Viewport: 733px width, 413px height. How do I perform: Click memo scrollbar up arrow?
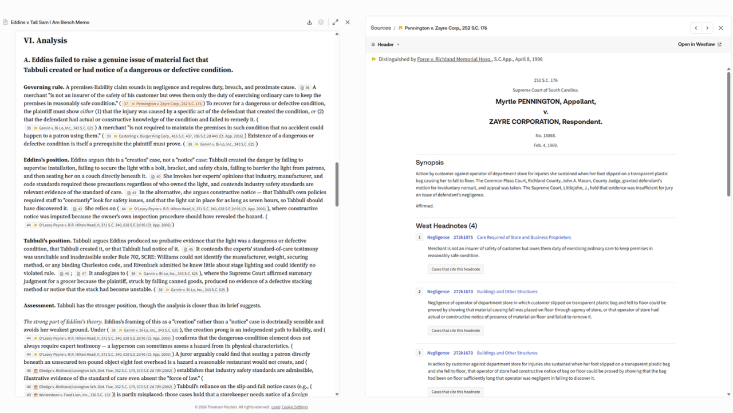[x=337, y=34]
